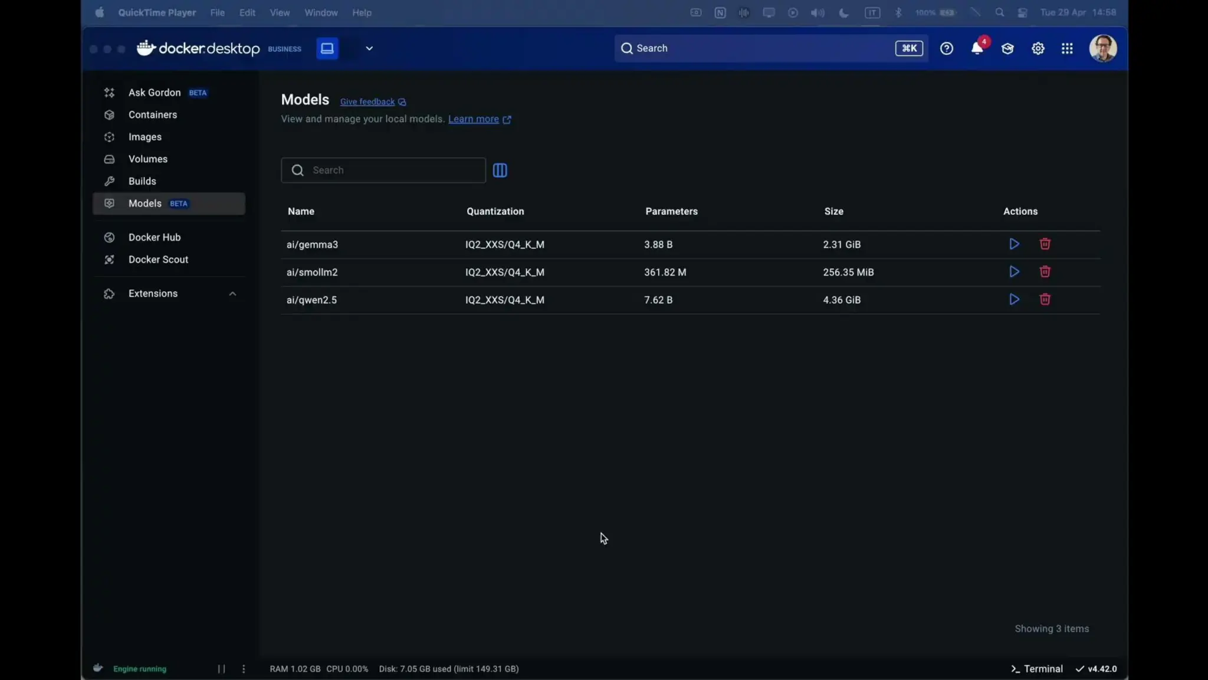Delete the ai/gemma3 model
1208x680 pixels.
1045,244
